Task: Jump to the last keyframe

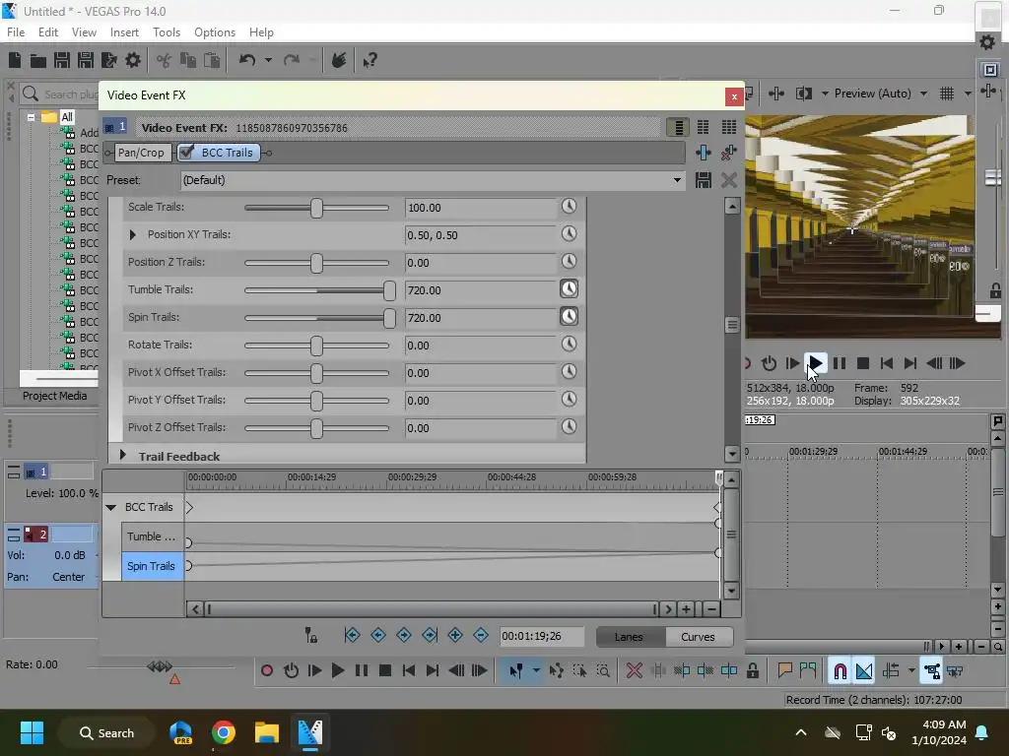Action: coord(430,636)
